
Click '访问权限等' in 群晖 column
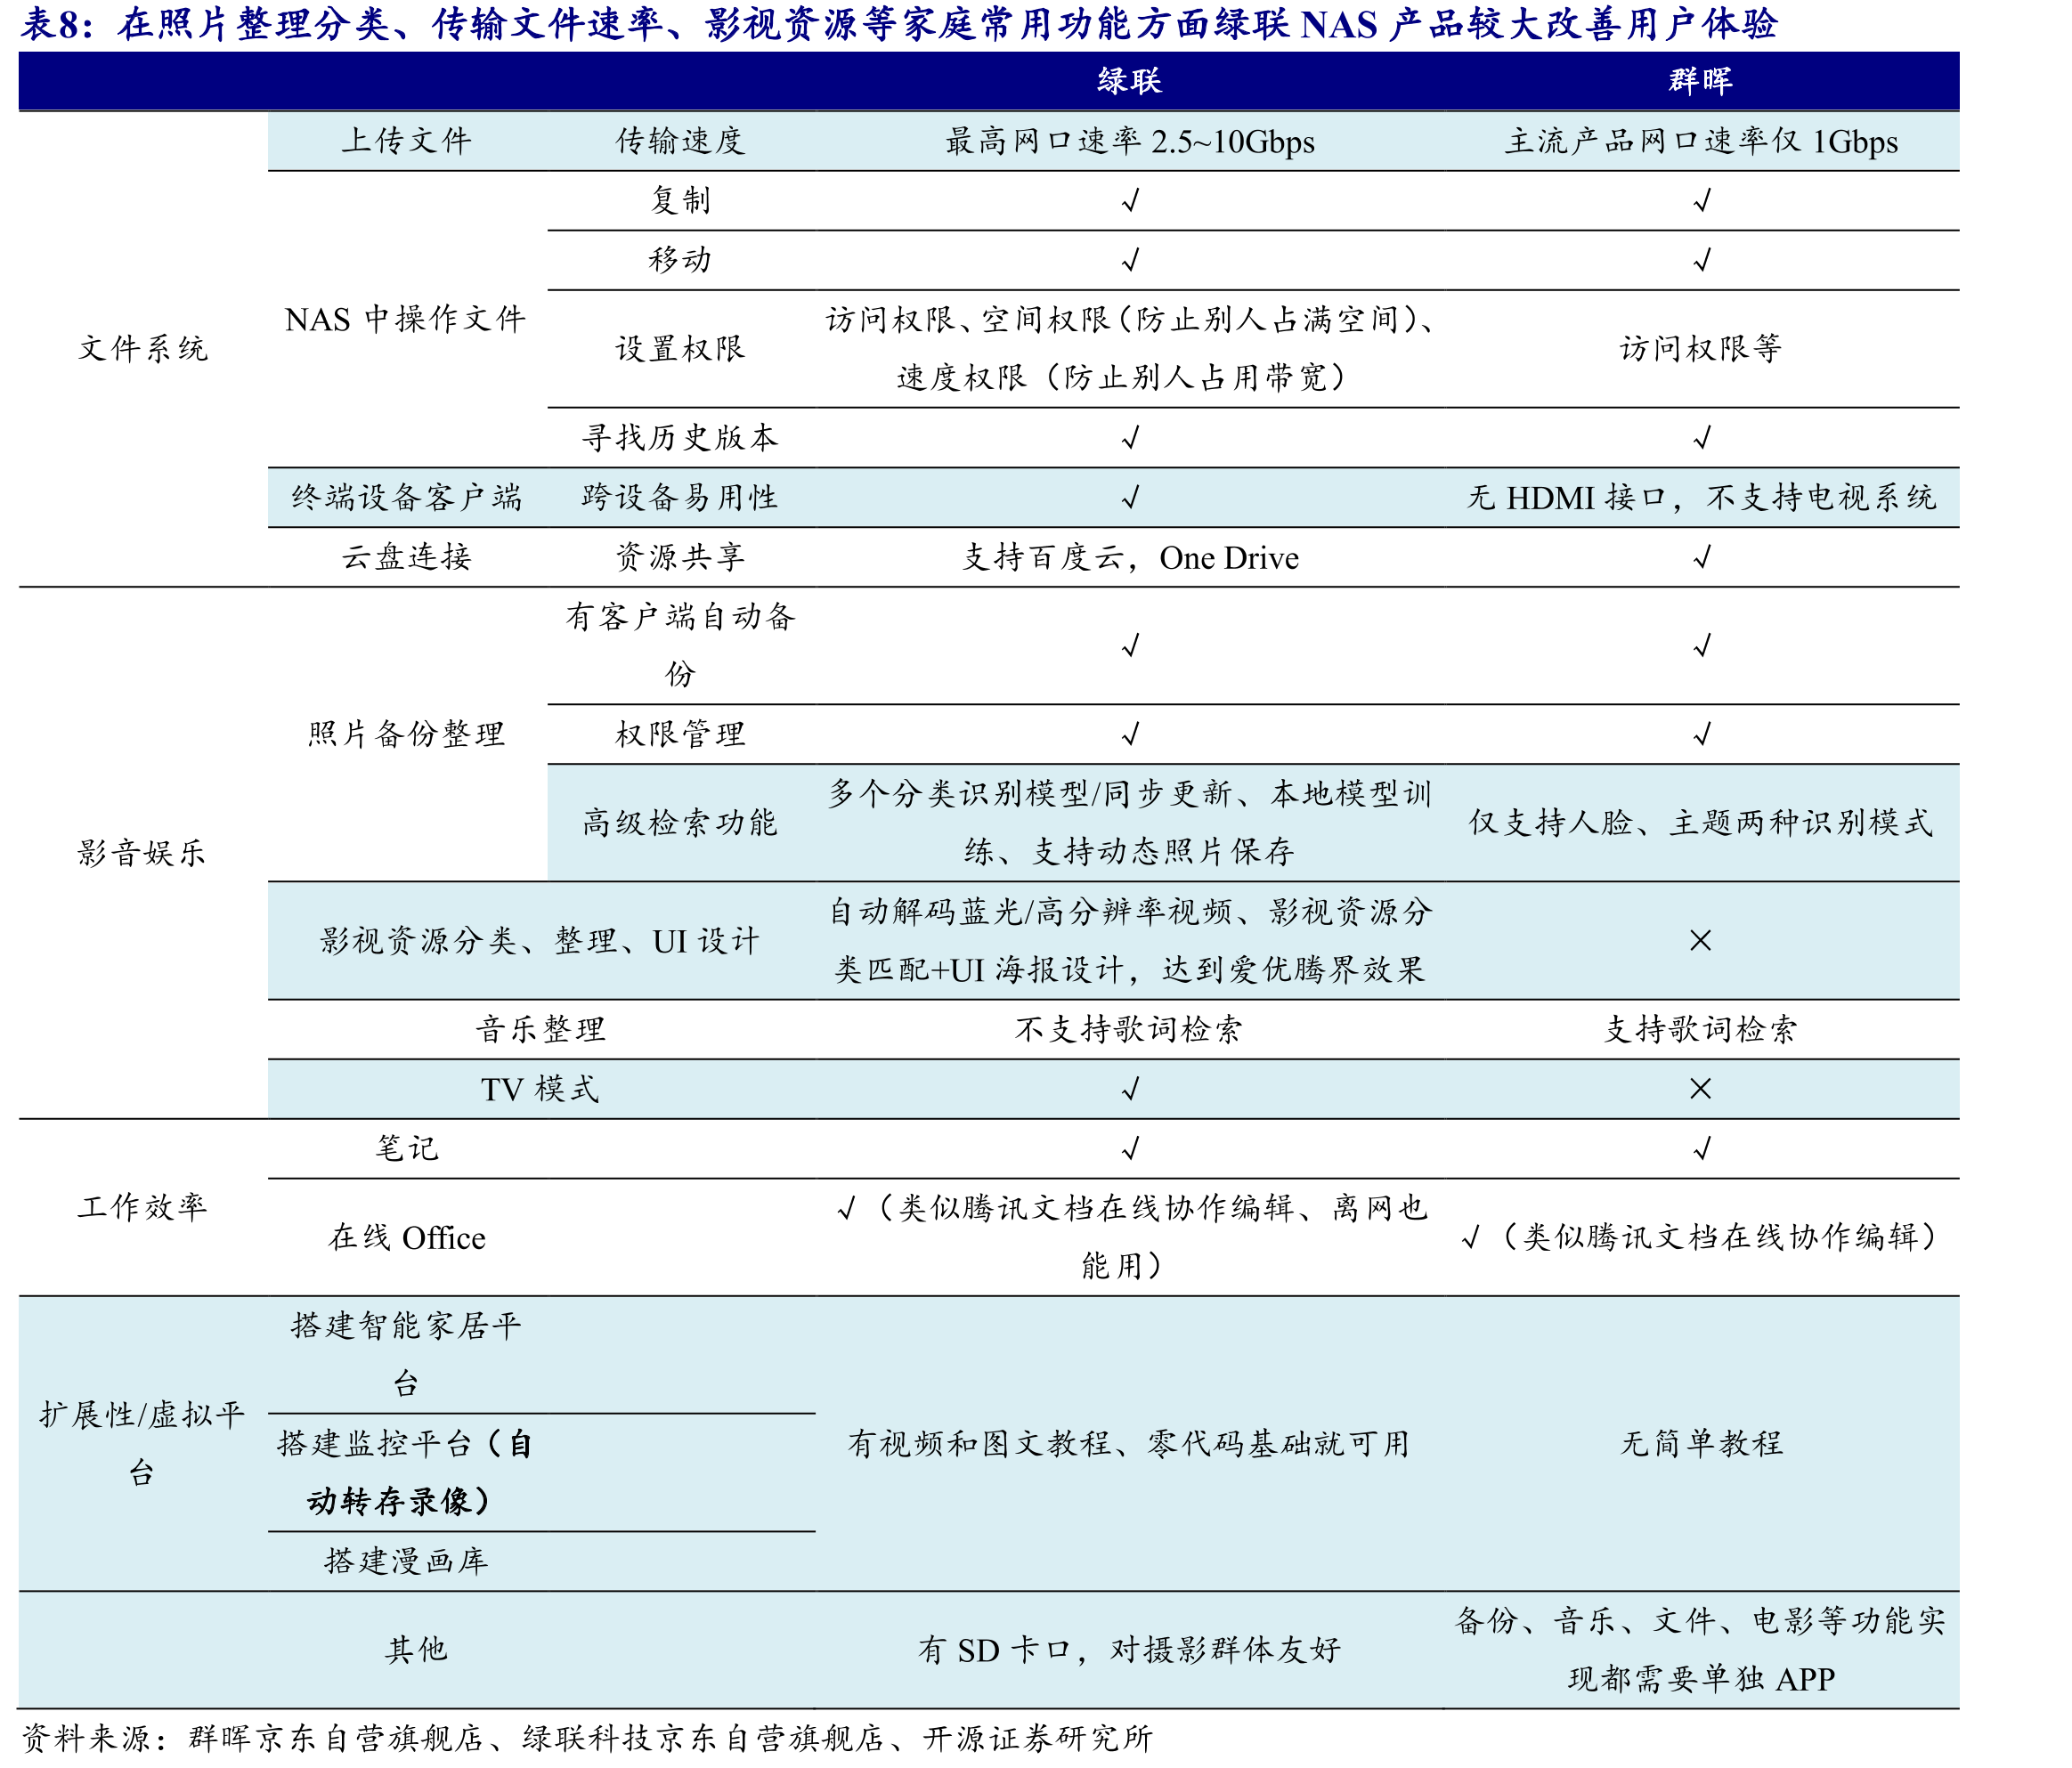coord(1701,349)
